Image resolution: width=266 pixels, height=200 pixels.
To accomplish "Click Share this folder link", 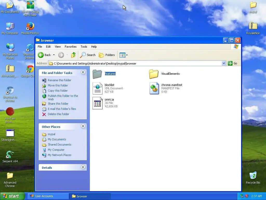I will (58, 104).
